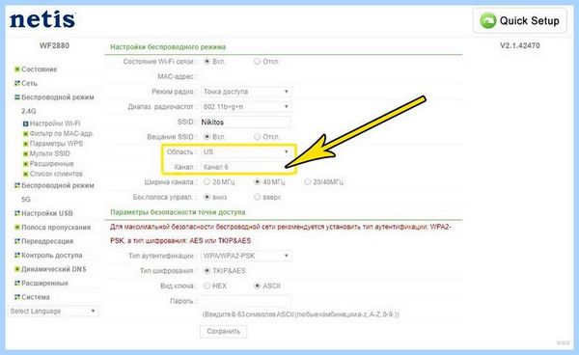Open Select Language dropdown
This screenshot has height=355, width=579.
pyautogui.click(x=53, y=311)
